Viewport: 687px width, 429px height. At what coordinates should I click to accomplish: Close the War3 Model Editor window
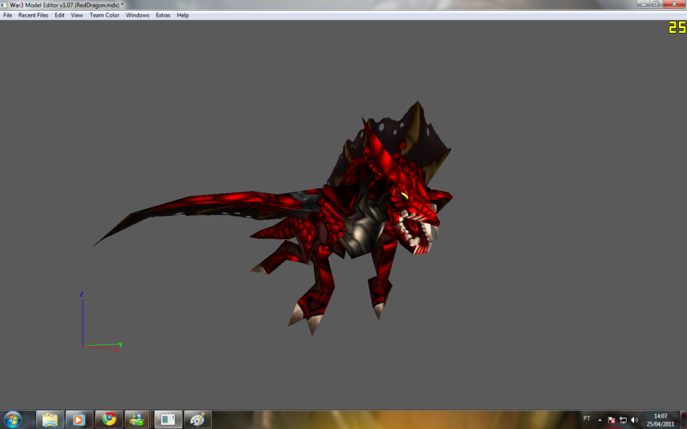point(674,4)
